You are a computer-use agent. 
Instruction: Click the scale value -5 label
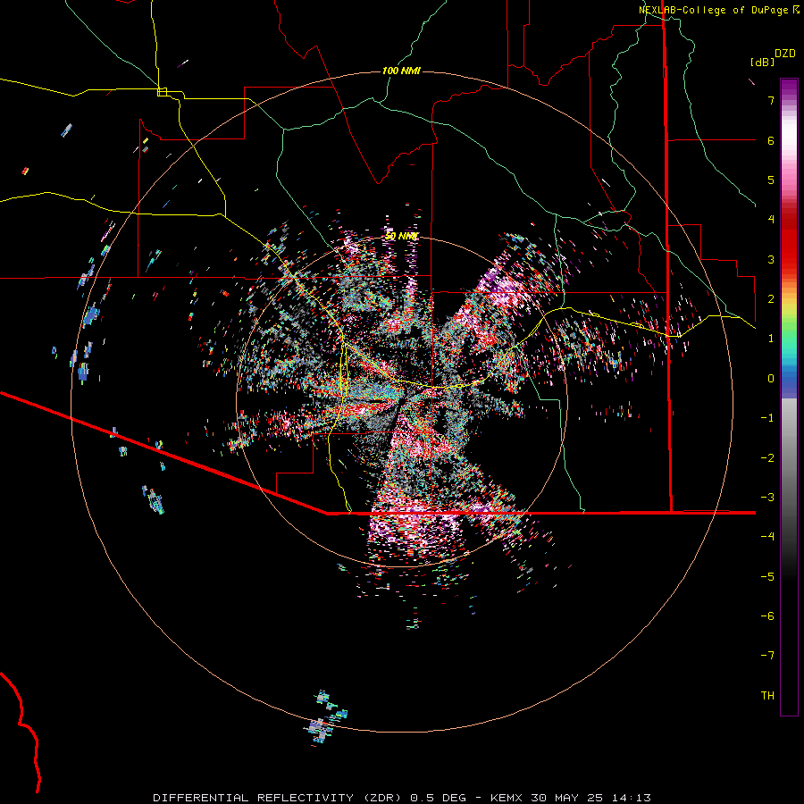point(767,576)
